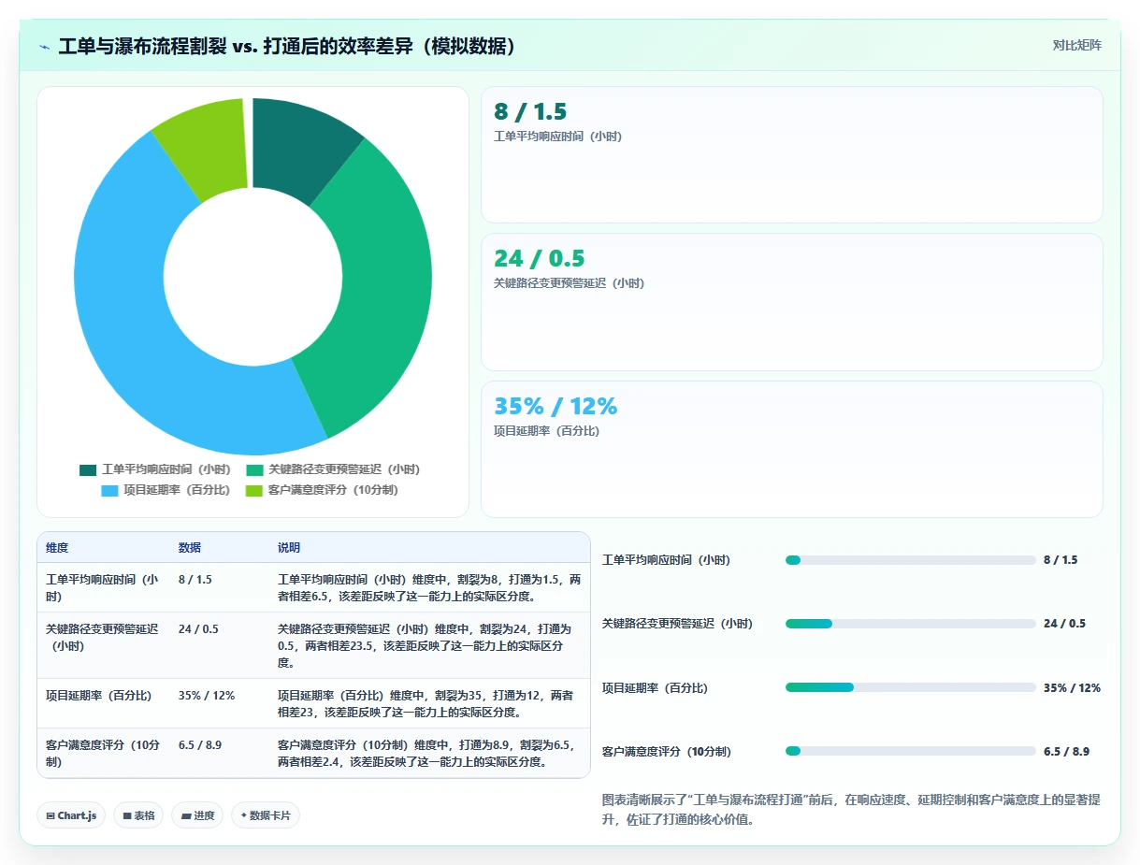Click the lightning icon beside the title
Screen dimensions: 1140x865
pos(45,47)
